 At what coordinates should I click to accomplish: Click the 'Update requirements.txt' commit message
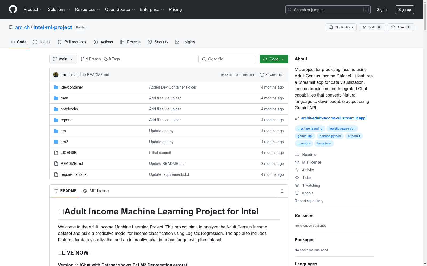pyautogui.click(x=169, y=174)
